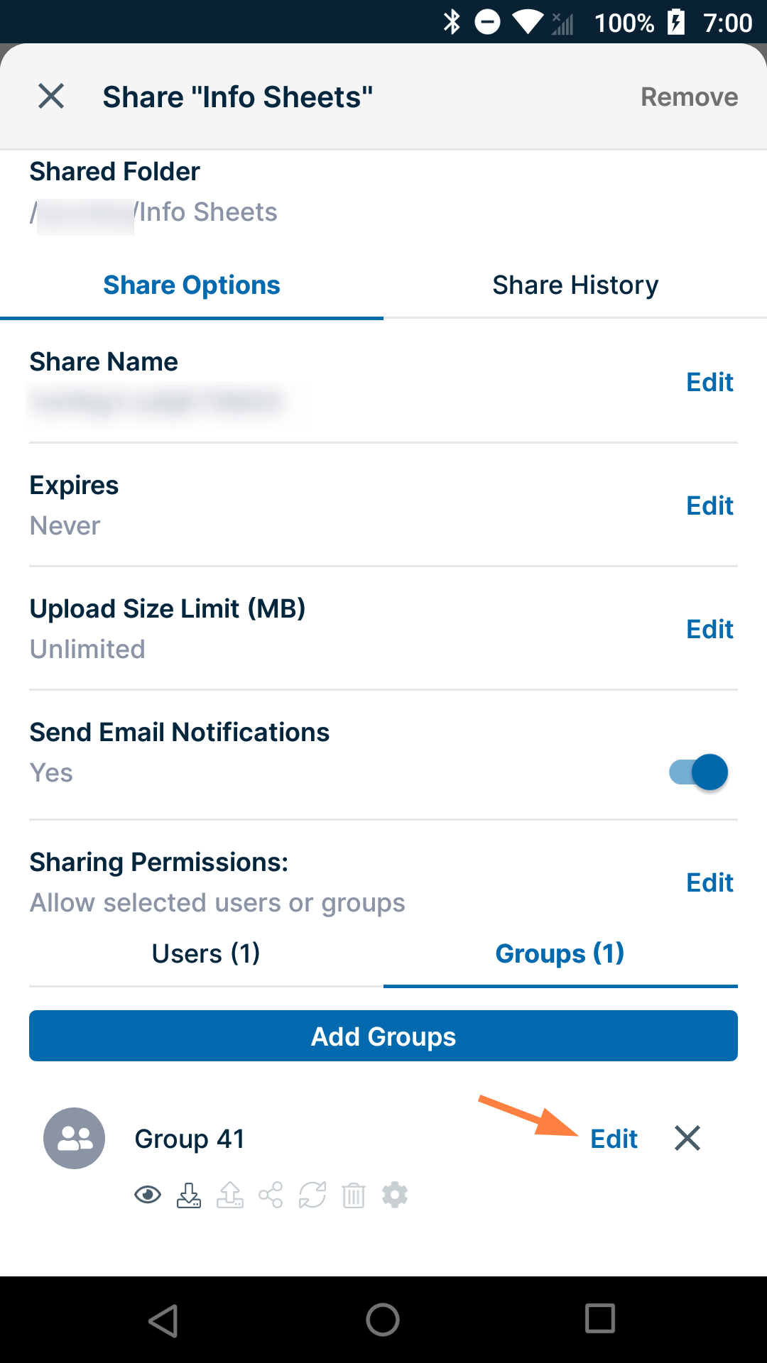Tap the manage permission gear icon

(395, 1195)
